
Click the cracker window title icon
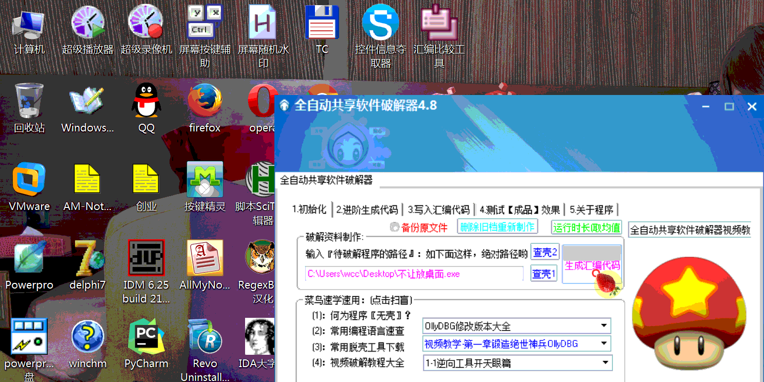point(284,106)
